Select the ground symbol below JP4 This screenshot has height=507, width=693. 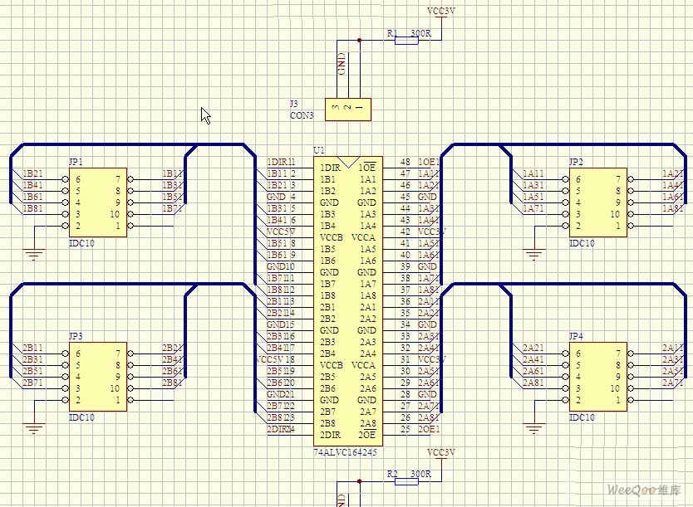[532, 428]
